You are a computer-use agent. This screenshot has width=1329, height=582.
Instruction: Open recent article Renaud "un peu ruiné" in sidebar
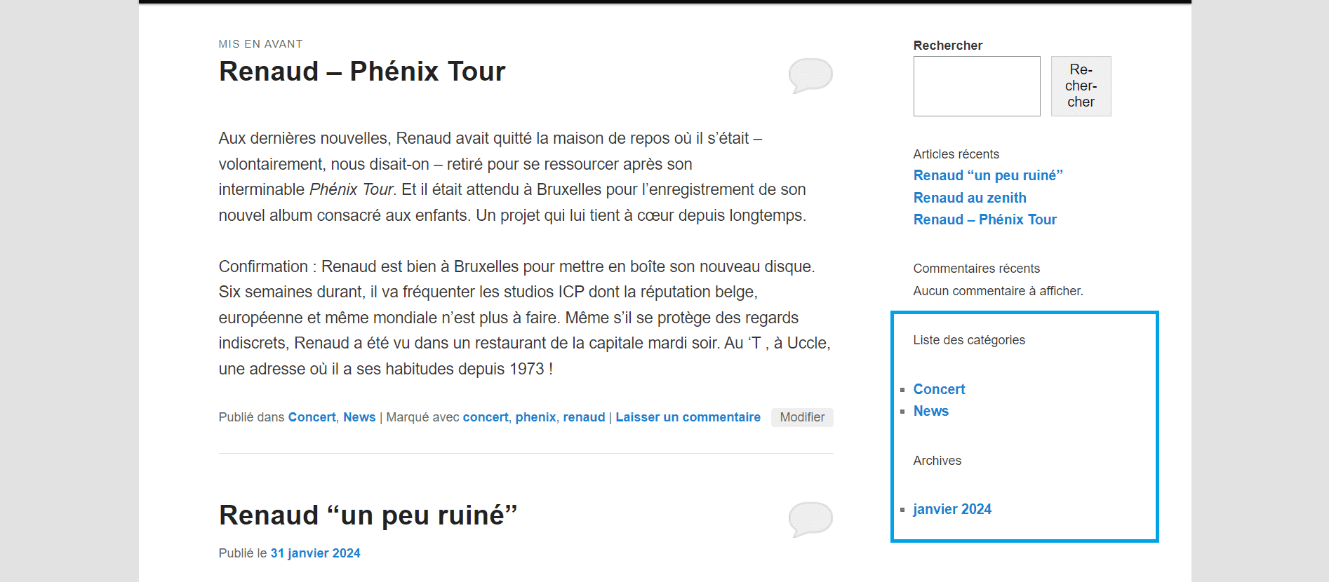click(988, 175)
